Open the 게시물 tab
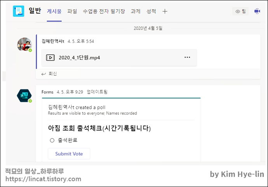 click(x=54, y=11)
